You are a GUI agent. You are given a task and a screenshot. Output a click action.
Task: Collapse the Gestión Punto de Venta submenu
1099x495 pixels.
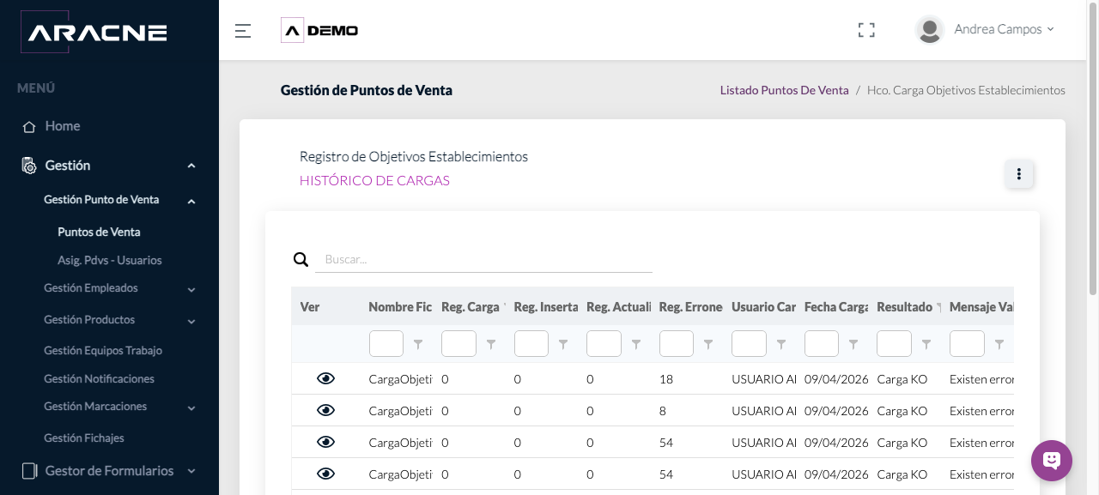pyautogui.click(x=191, y=201)
